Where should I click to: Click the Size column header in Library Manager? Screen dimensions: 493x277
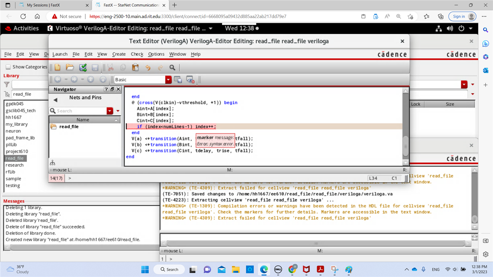coord(450,104)
